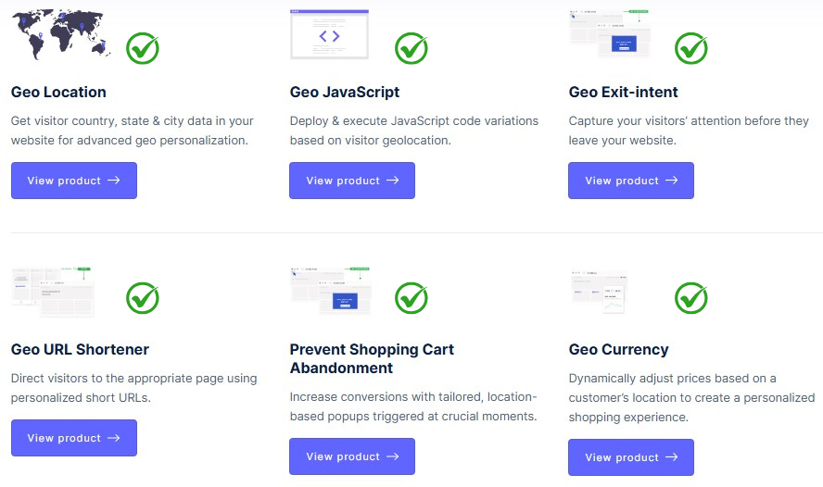
Task: View product for Prevent Shopping Cart Abandonment
Action: click(x=352, y=456)
